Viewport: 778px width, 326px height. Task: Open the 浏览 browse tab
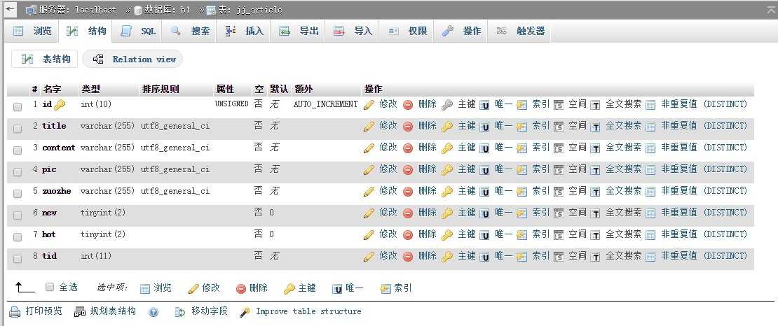click(32, 31)
